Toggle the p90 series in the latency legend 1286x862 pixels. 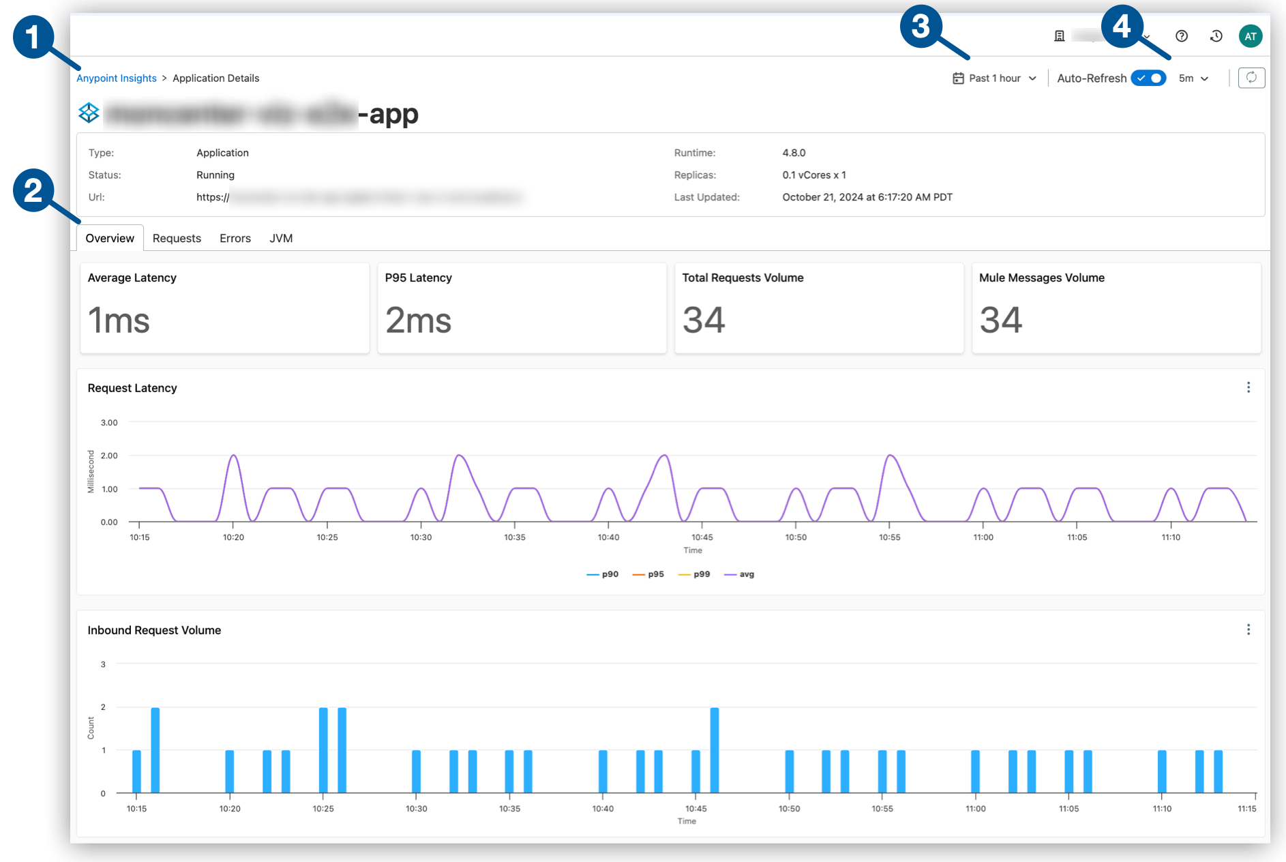(603, 574)
